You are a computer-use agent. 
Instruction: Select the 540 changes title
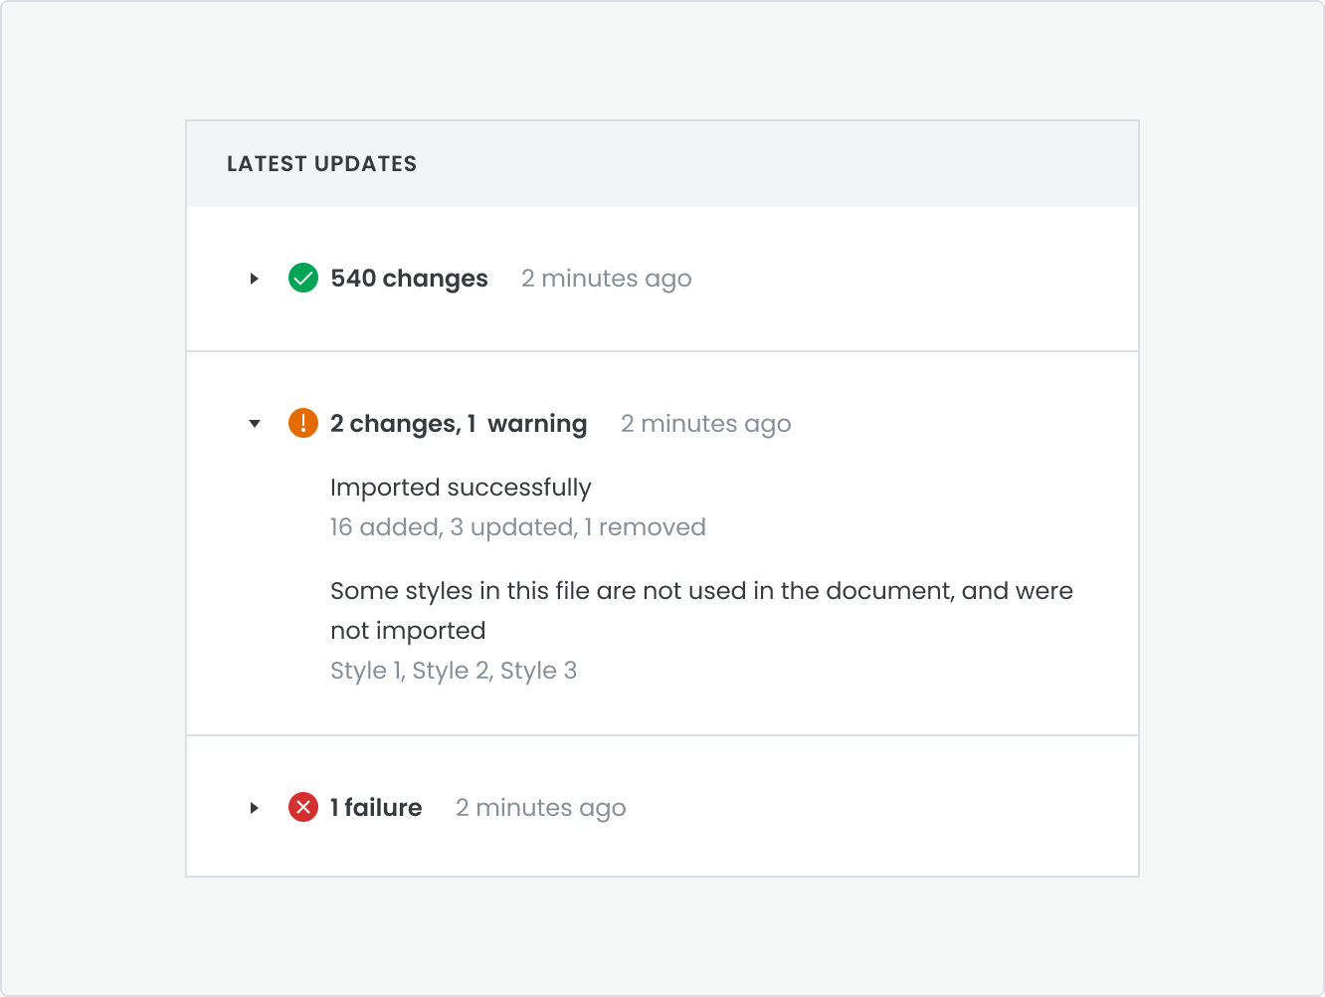coord(409,279)
